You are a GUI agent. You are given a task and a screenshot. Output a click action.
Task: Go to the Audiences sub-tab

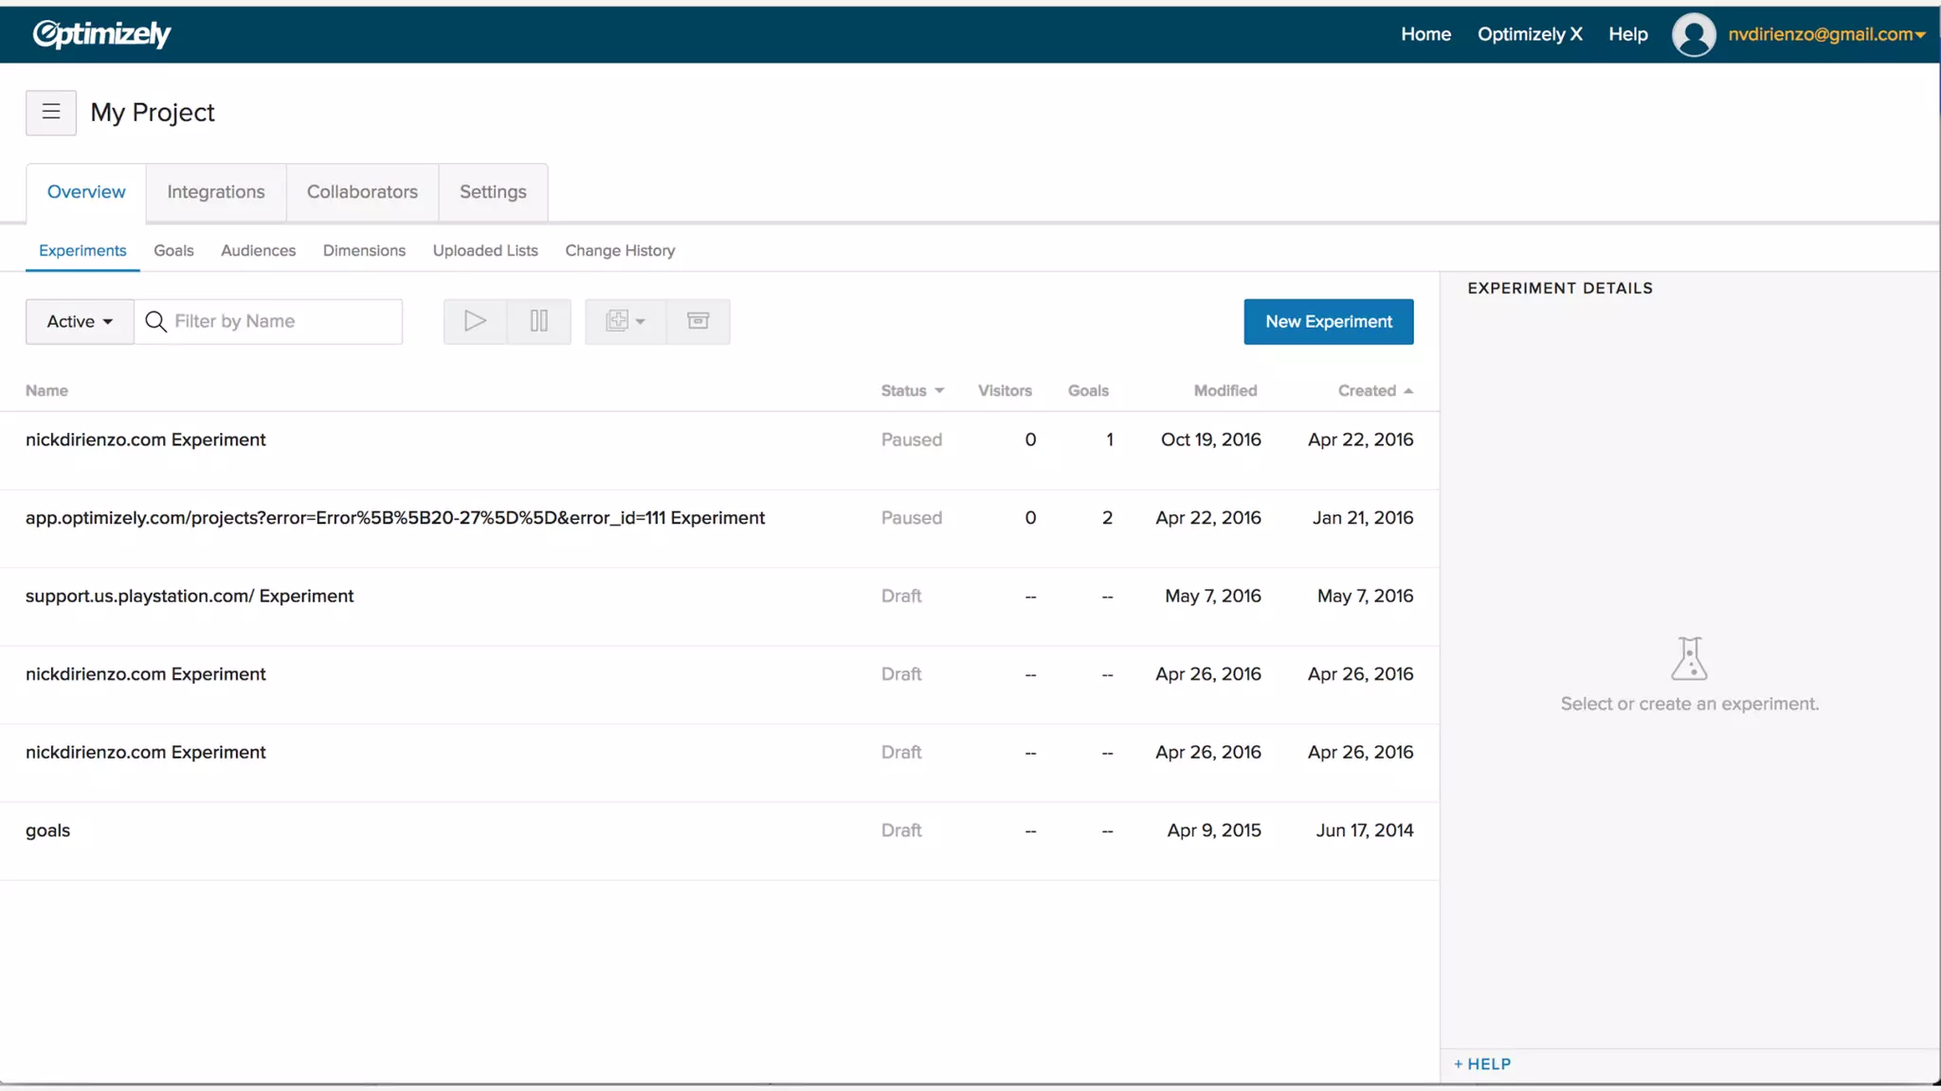(x=258, y=251)
